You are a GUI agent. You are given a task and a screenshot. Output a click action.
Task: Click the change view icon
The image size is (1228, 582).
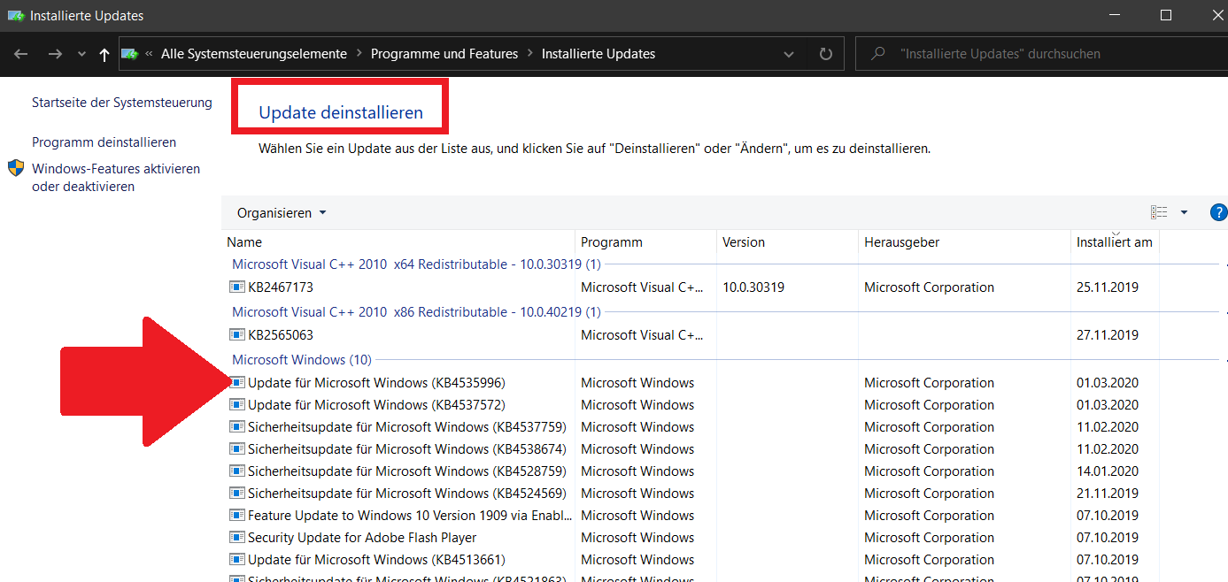tap(1159, 212)
